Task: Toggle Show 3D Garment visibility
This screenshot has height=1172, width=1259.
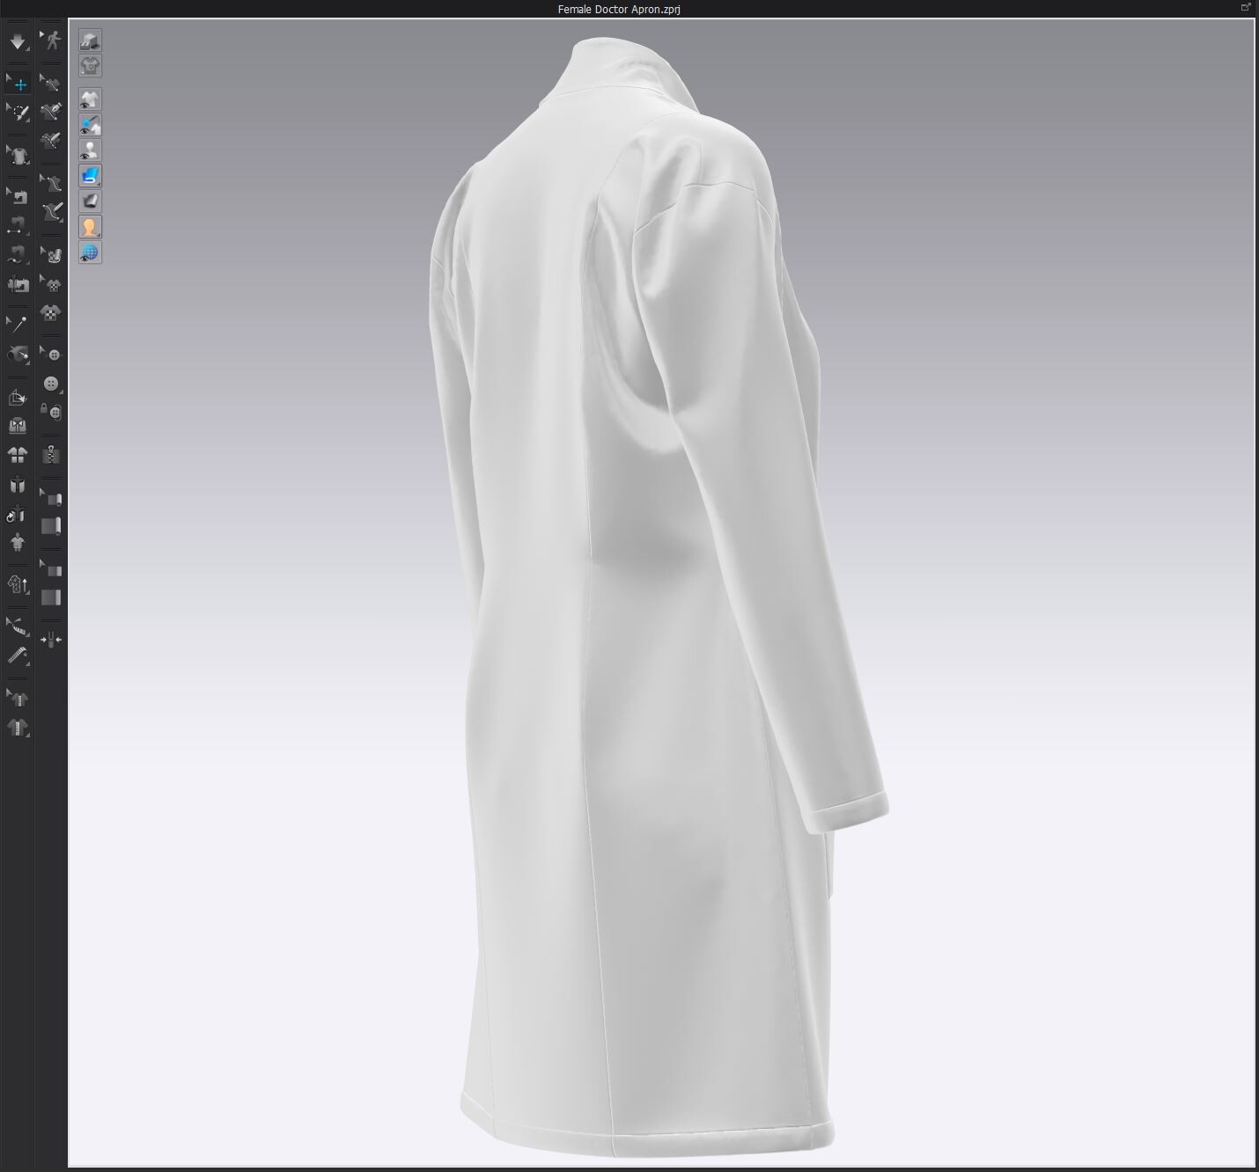Action: pos(89,99)
